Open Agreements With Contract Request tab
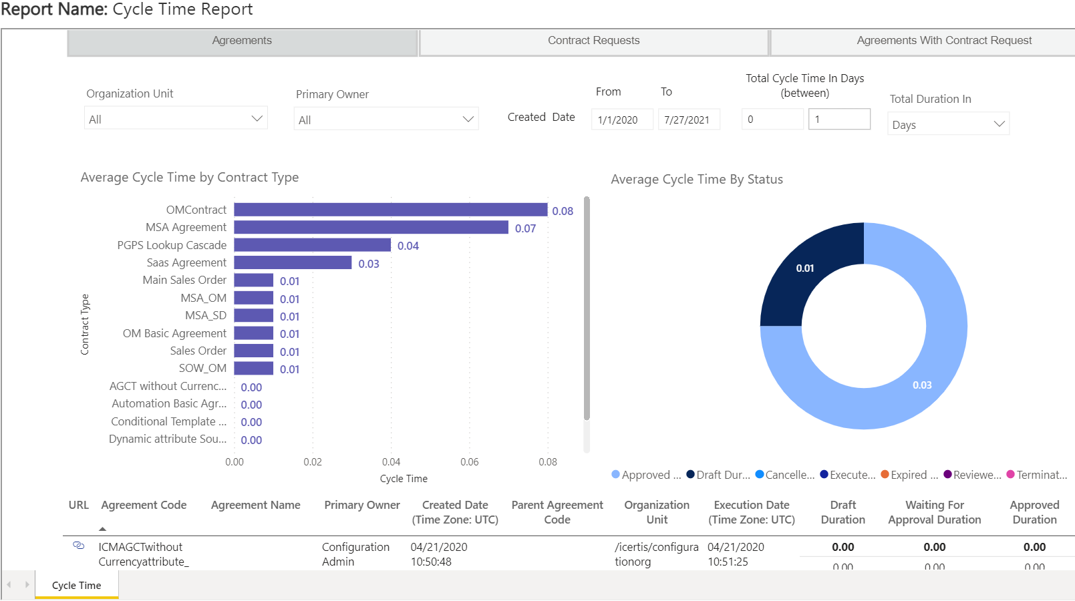The height and width of the screenshot is (601, 1075). (x=943, y=41)
